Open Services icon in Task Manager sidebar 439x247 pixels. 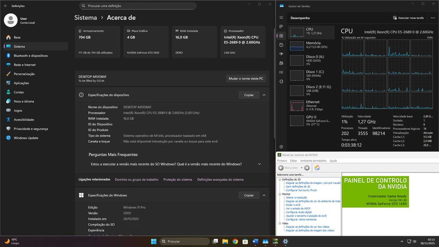[x=281, y=82]
